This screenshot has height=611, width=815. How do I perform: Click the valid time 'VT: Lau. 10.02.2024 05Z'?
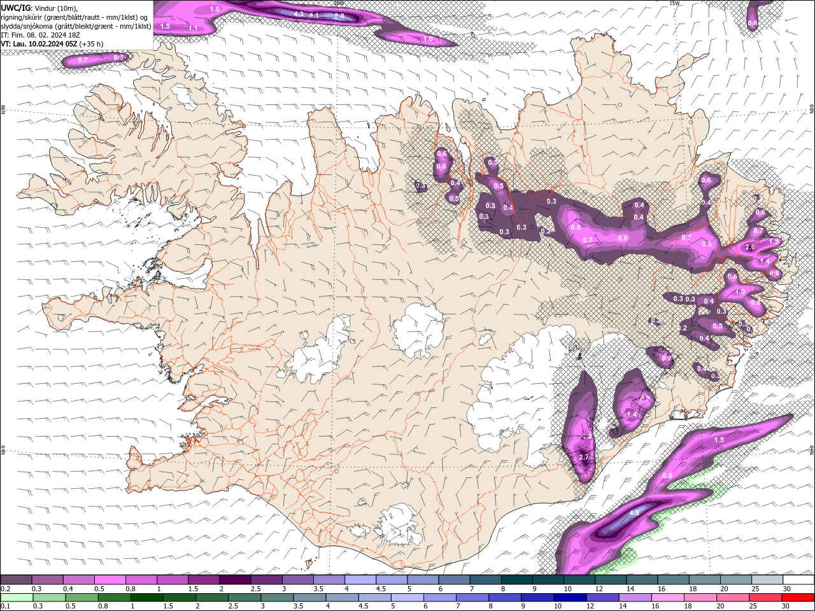39,44
